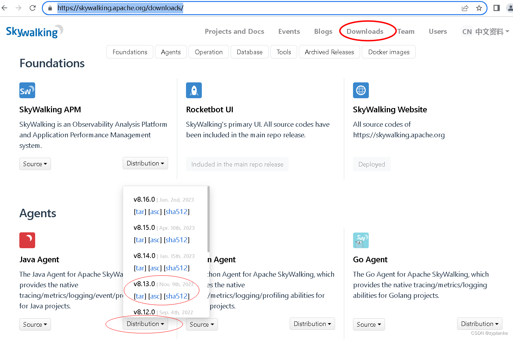513x339 pixels.
Task: Expand the Go Agent Source dropdown
Action: [x=368, y=324]
